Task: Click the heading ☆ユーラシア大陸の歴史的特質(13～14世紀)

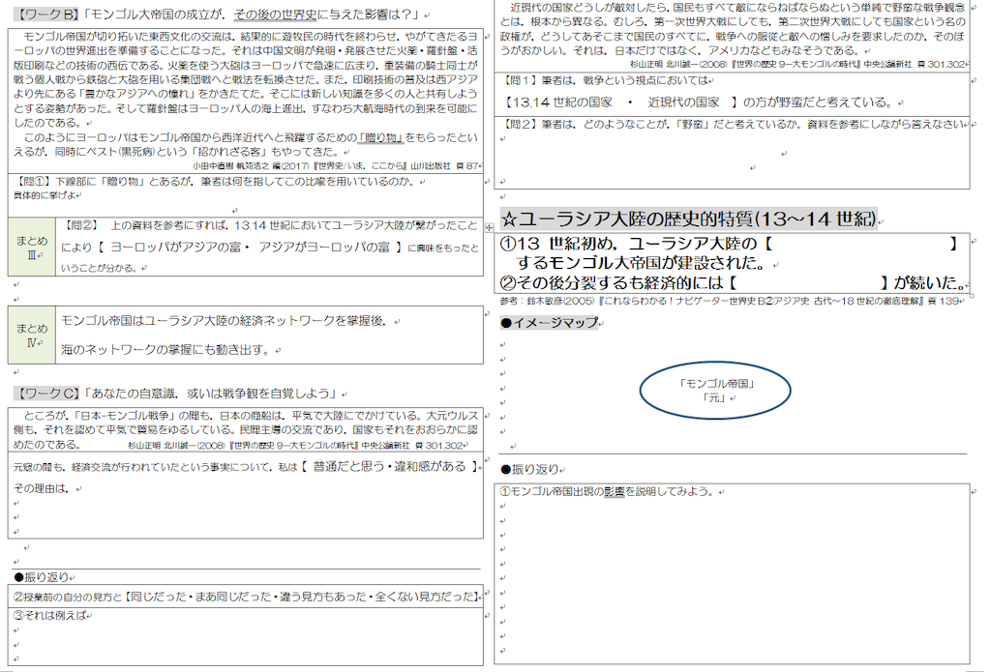Action: point(689,219)
